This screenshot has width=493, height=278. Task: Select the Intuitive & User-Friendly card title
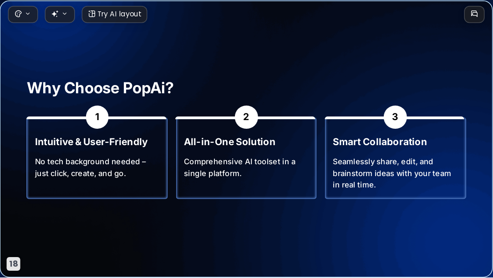(91, 142)
